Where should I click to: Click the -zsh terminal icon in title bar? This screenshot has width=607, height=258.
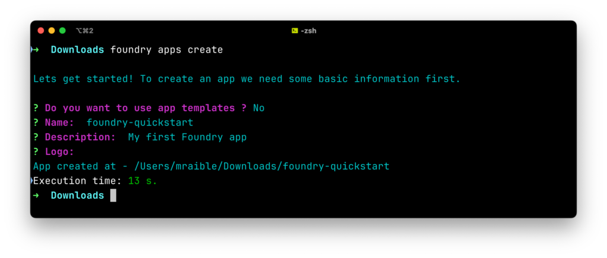[x=295, y=31]
